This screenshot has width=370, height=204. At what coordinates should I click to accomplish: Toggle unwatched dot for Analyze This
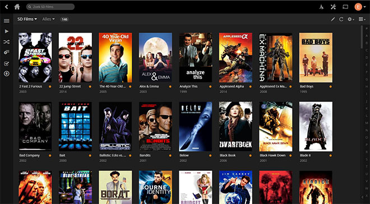[210, 86]
